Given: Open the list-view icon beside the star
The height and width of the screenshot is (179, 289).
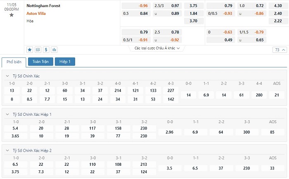Looking at the screenshot, I should [x=38, y=50].
